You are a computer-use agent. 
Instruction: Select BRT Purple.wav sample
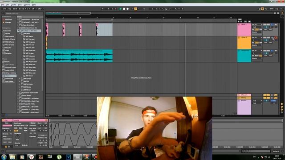31,62
